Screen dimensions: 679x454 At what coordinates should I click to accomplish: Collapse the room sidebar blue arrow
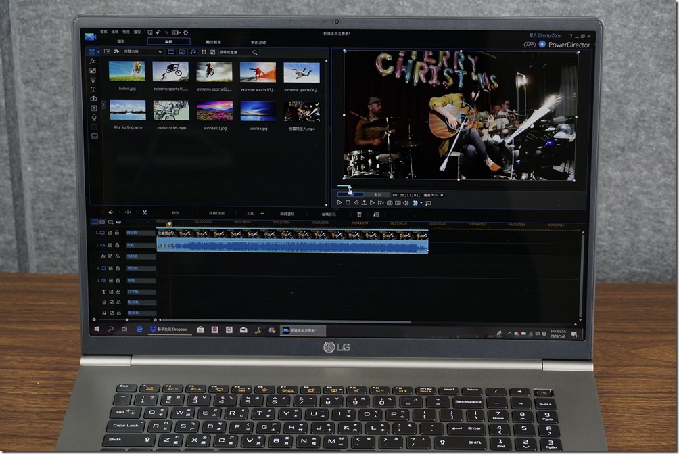pyautogui.click(x=98, y=51)
